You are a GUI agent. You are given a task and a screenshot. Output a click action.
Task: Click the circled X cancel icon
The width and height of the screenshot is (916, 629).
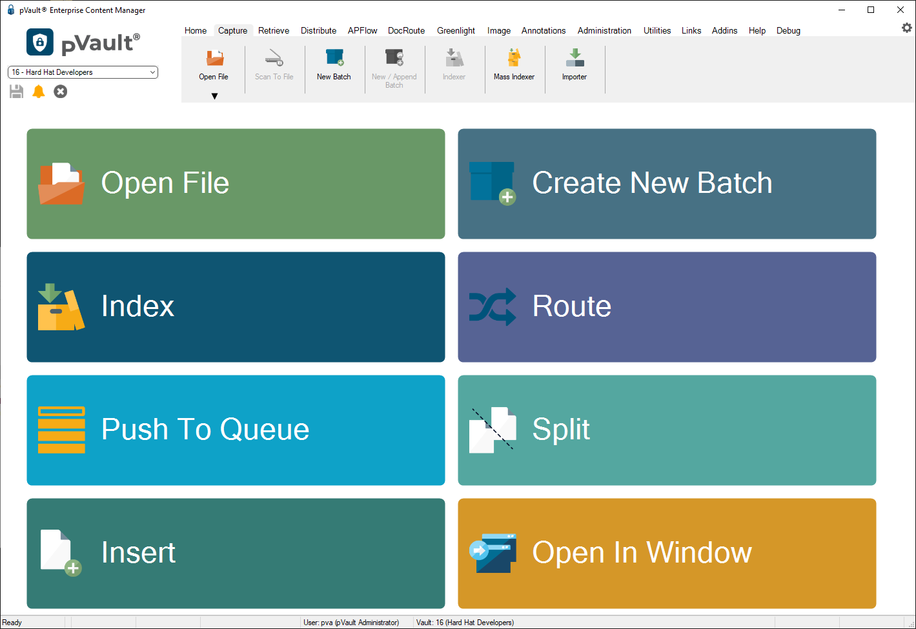[x=61, y=92]
